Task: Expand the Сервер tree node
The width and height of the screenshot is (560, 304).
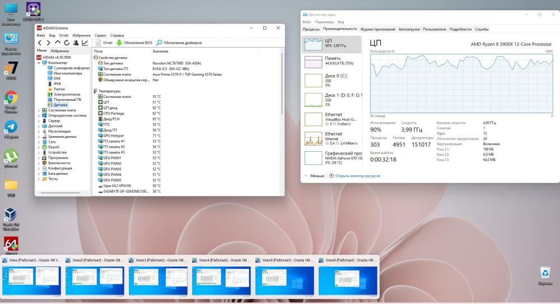Action: [39, 121]
